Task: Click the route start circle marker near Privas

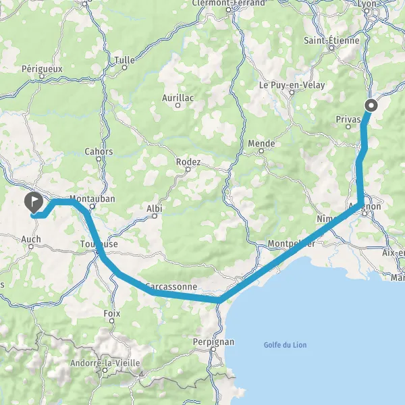Action: pyautogui.click(x=371, y=105)
